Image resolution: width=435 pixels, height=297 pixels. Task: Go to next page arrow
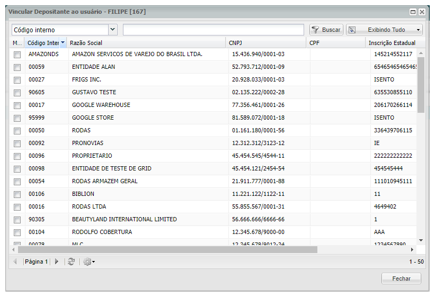click(x=57, y=262)
